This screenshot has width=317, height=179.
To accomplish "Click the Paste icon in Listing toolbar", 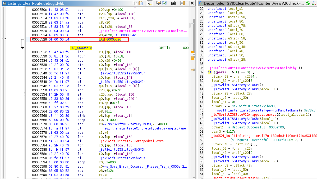I will pos(141,3).
